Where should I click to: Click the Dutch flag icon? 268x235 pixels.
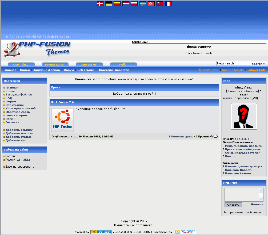tap(126, 3)
